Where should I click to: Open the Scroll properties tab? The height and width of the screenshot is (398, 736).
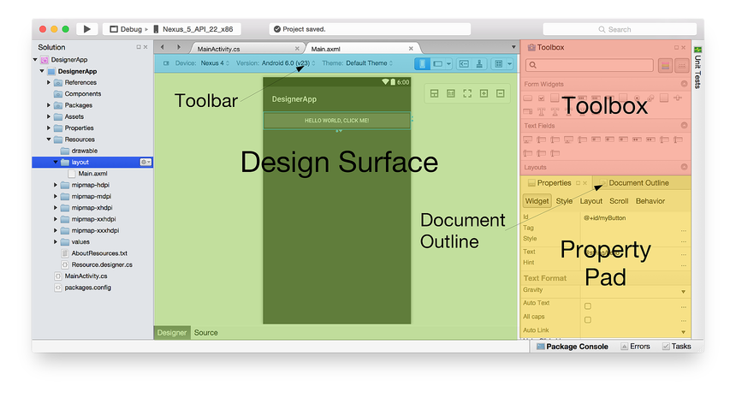(619, 201)
